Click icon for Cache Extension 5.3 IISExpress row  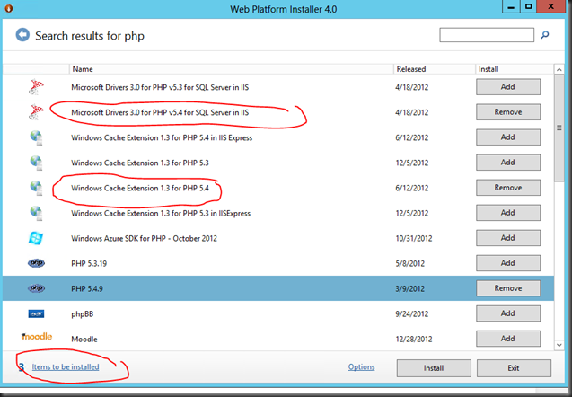tap(36, 213)
